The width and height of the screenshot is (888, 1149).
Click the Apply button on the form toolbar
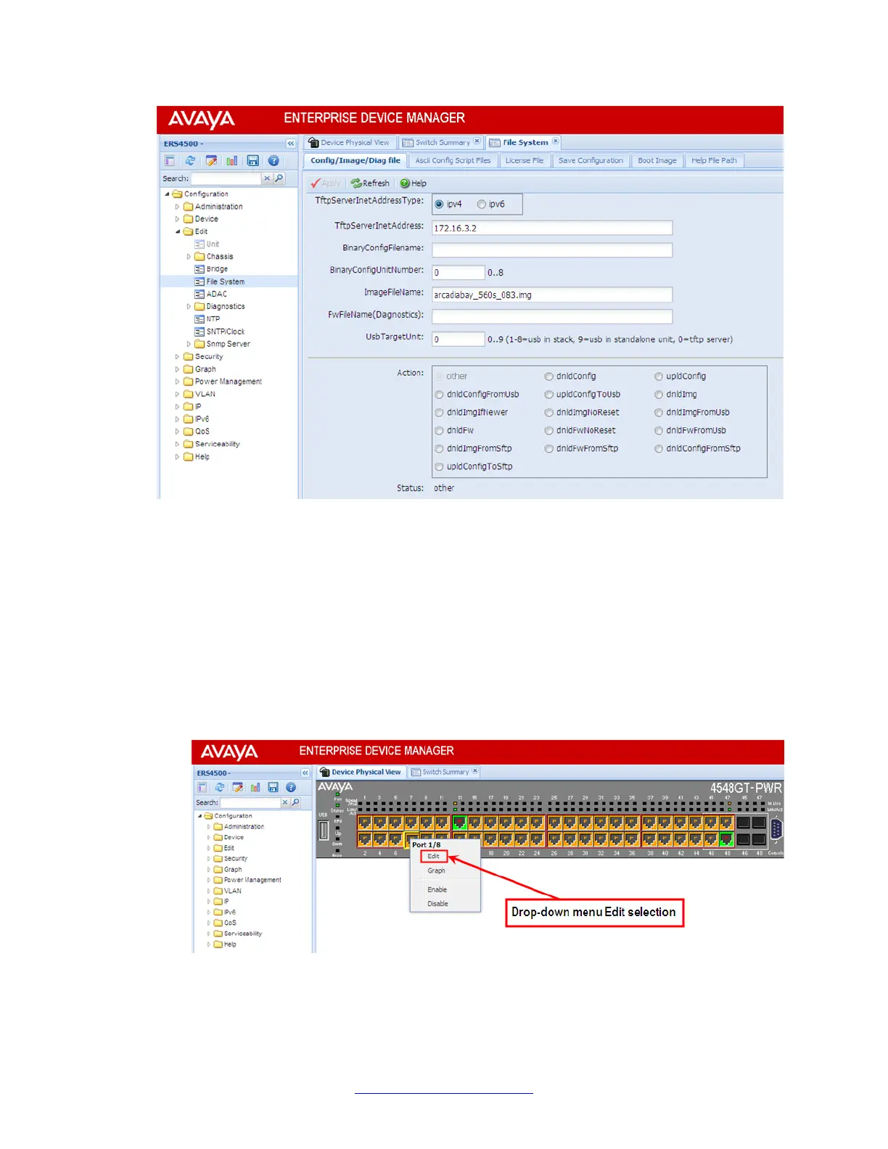click(326, 184)
